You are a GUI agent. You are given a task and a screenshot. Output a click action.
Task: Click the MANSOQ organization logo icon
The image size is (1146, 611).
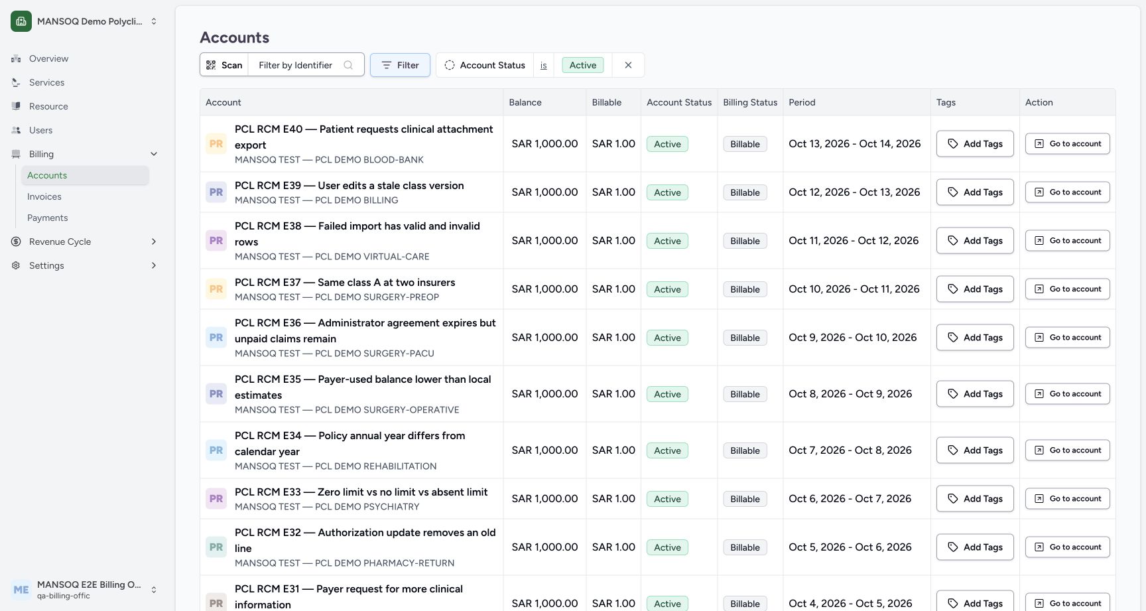(x=21, y=21)
